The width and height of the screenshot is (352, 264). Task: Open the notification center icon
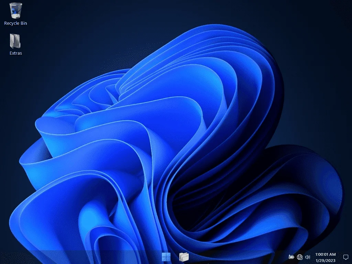pos(346,257)
